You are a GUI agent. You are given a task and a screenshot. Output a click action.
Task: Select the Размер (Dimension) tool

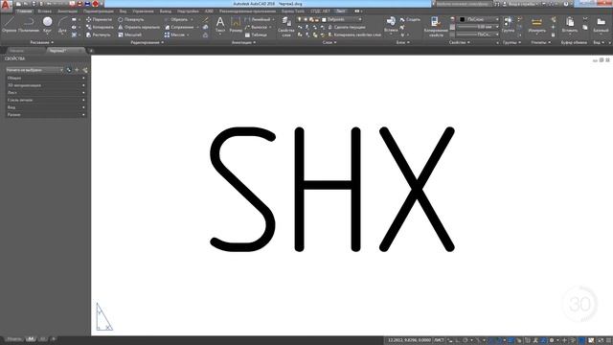click(x=236, y=25)
